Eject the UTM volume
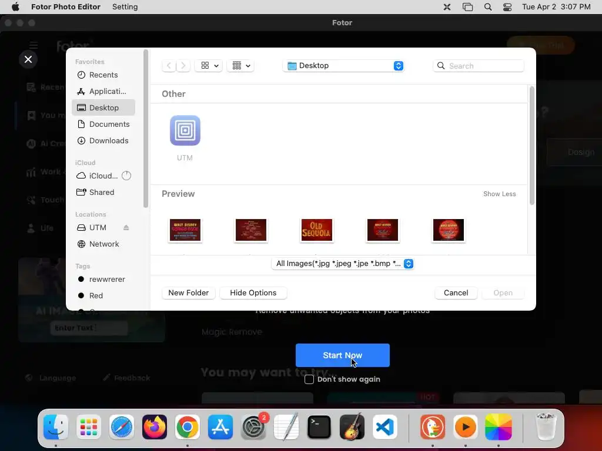Screen dimensions: 602x451 point(126,227)
